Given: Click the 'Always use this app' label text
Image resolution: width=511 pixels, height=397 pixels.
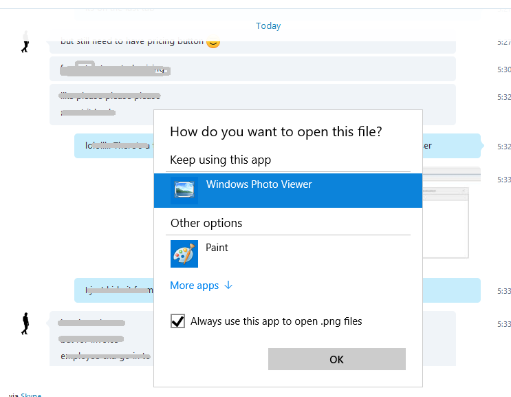Looking at the screenshot, I should click(x=276, y=321).
